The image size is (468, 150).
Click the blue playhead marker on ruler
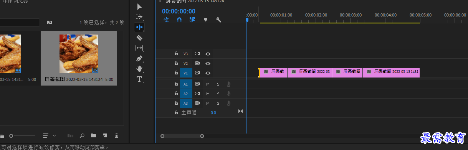(x=247, y=20)
